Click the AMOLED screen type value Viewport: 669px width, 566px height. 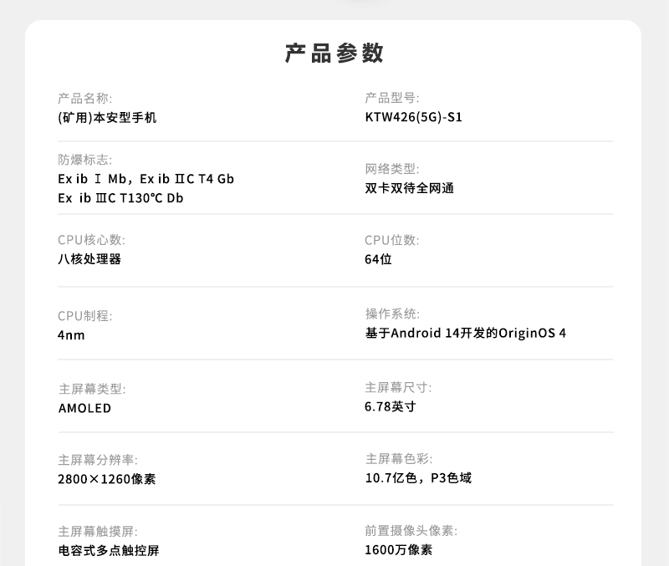(x=84, y=409)
